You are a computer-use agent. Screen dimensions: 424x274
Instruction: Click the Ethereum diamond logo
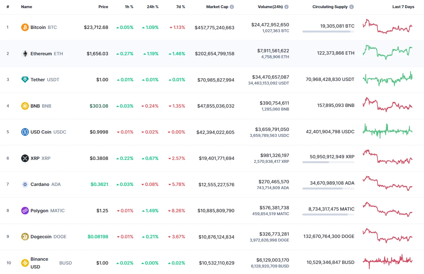click(x=25, y=53)
